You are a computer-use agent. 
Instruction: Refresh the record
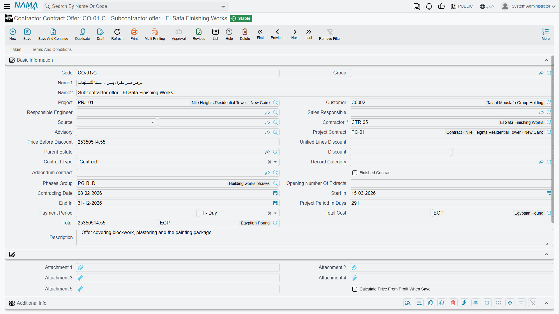[x=117, y=34]
